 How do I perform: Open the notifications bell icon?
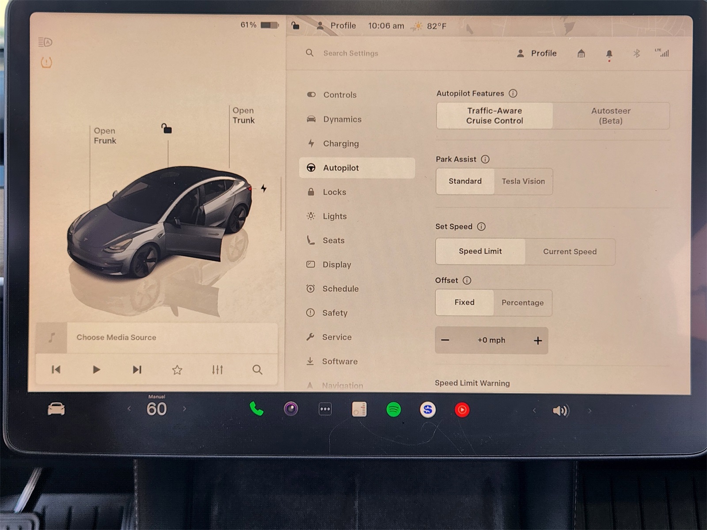click(609, 54)
